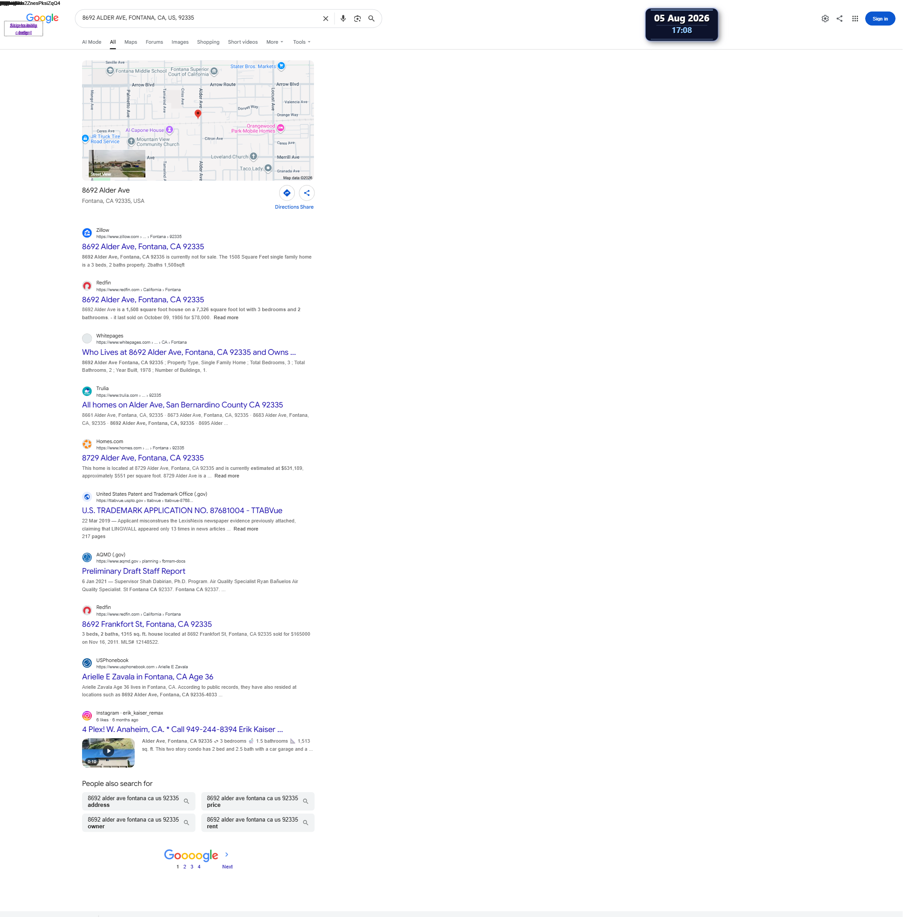Click the USPTO favicon

[x=87, y=497]
